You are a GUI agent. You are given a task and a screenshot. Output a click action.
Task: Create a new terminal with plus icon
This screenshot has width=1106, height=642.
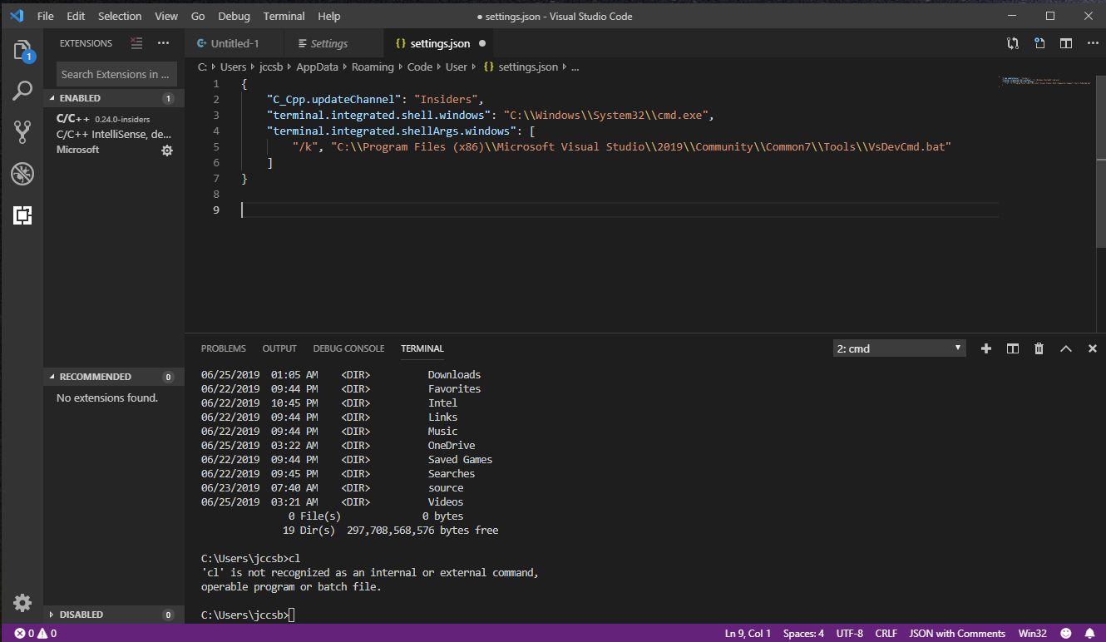(x=986, y=348)
